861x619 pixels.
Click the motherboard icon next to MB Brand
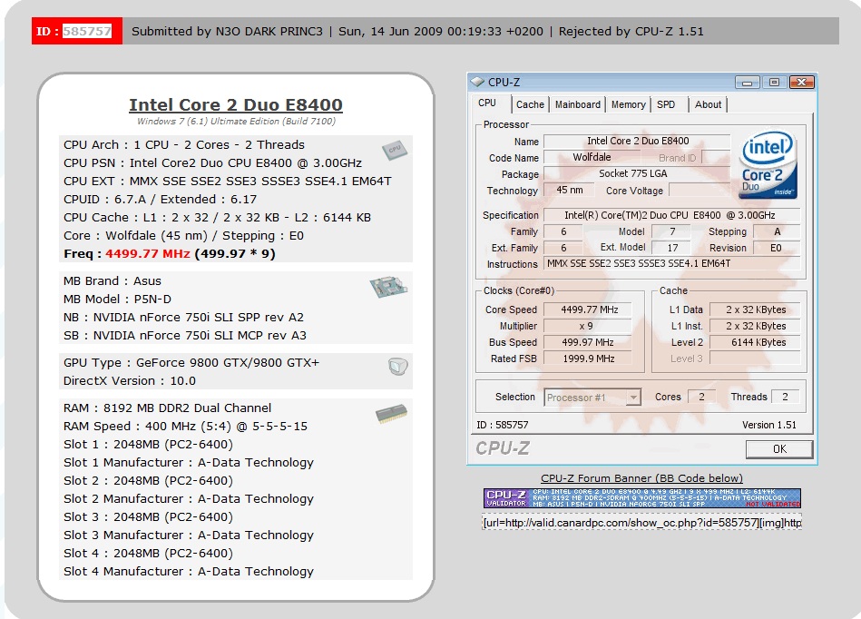point(388,287)
